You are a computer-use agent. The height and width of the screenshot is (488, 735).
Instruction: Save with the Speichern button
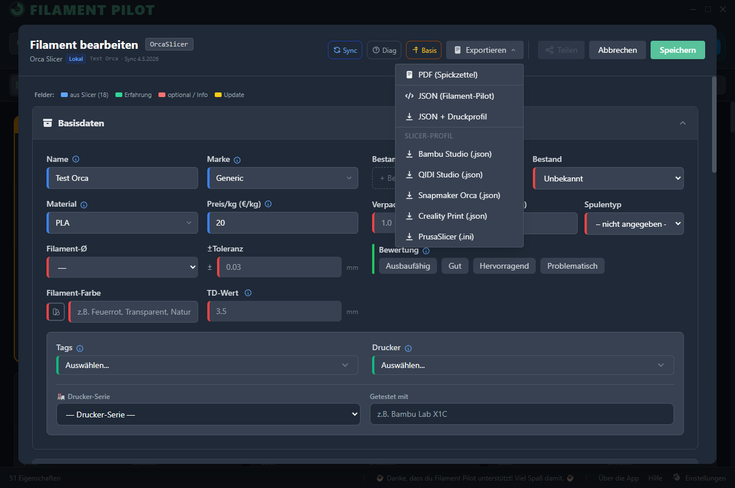(678, 50)
